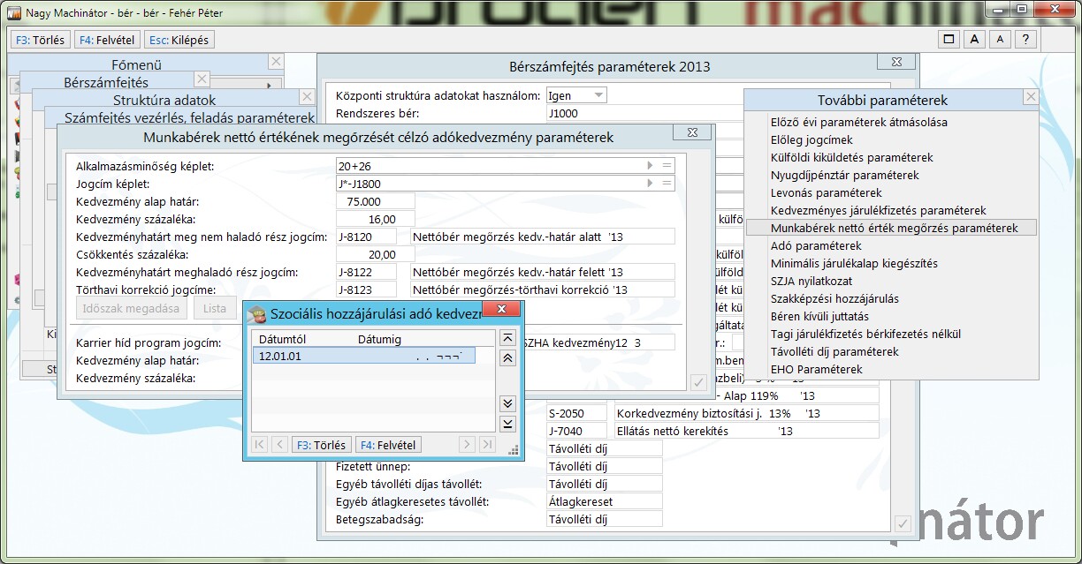
Task: Go to next record in date list
Action: click(x=466, y=445)
